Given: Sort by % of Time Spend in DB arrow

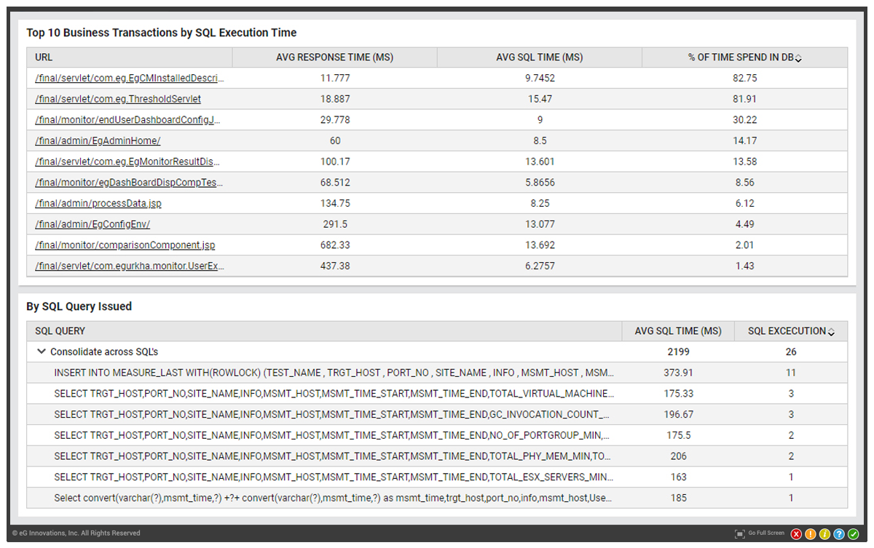Looking at the screenshot, I should (x=798, y=58).
